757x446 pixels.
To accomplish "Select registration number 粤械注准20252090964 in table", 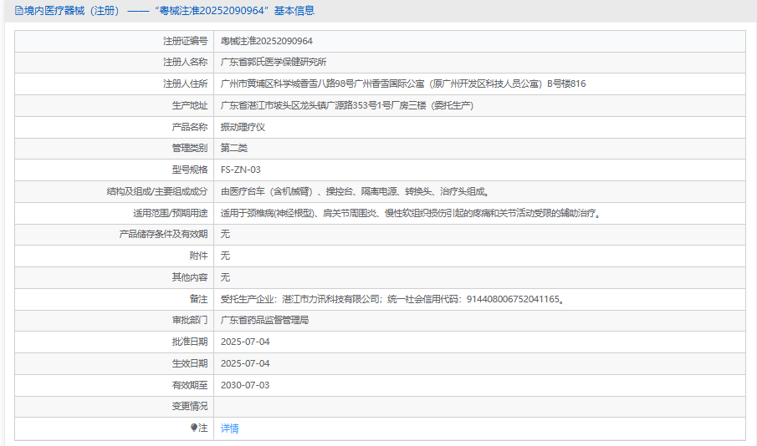I will coord(266,41).
